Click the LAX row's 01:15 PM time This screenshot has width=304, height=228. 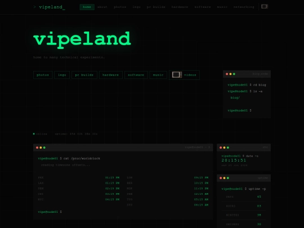coord(112,183)
